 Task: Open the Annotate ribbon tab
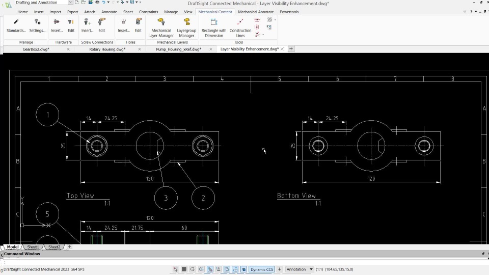point(109,12)
